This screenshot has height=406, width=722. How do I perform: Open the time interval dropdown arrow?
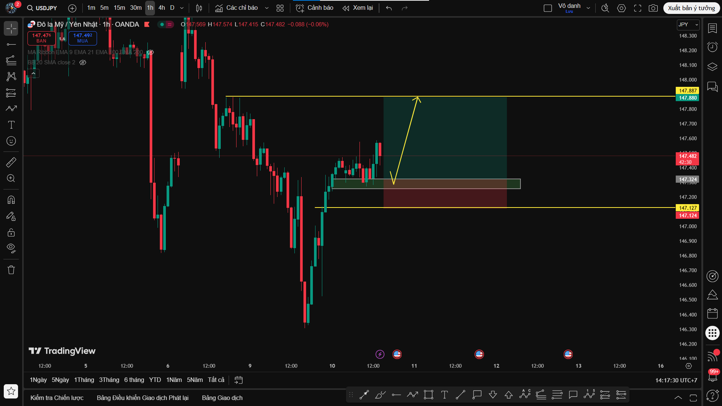pos(182,8)
